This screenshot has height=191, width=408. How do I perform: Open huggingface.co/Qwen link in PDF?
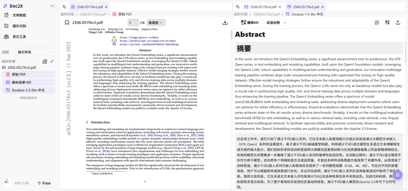click(x=139, y=37)
